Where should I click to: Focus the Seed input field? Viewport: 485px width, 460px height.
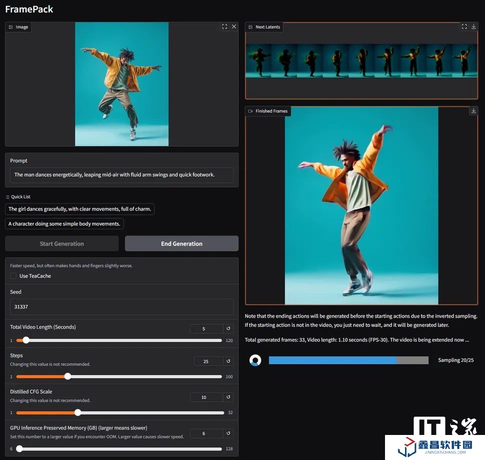(121, 307)
